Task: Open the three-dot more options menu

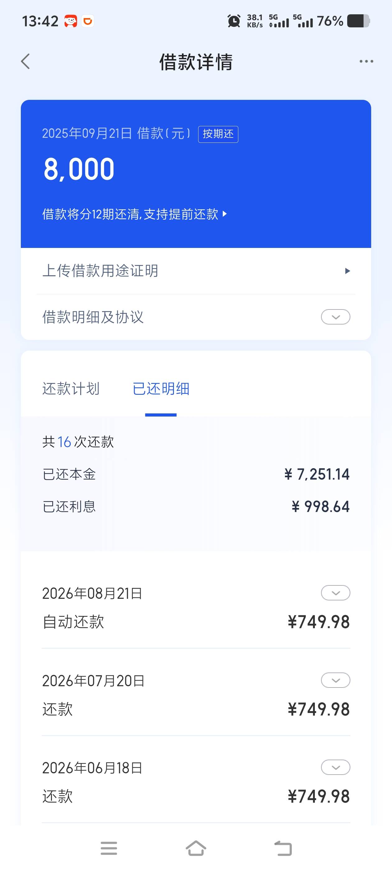Action: pos(366,61)
